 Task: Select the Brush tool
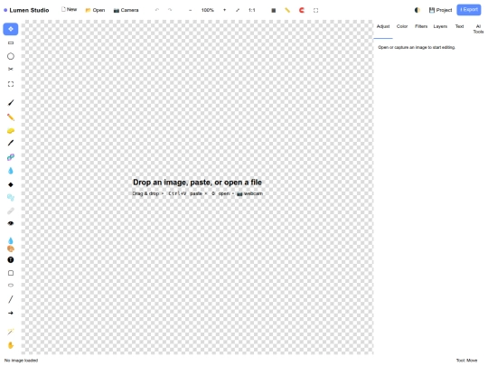tap(11, 103)
